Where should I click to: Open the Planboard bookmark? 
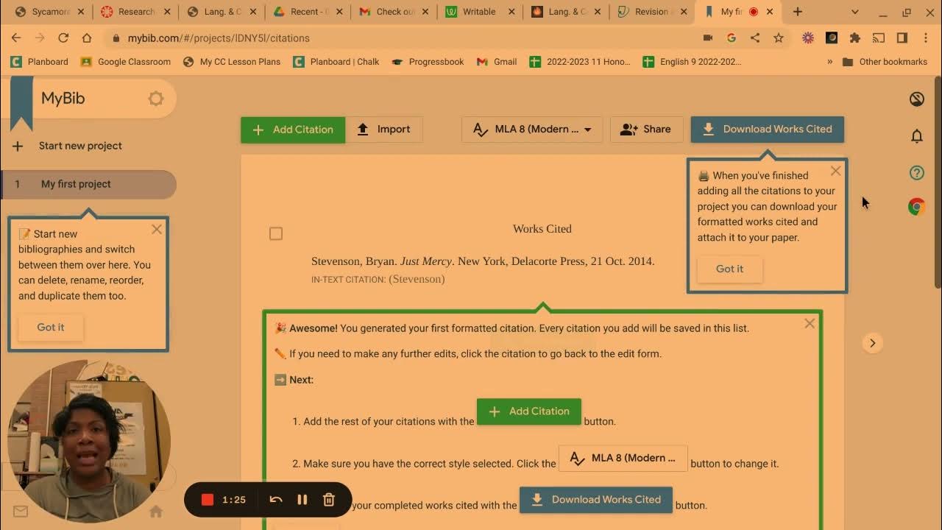[40, 62]
